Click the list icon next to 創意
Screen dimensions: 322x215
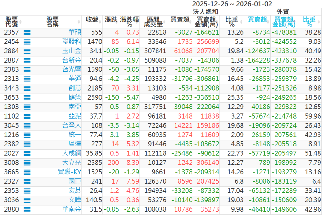(x=27, y=88)
